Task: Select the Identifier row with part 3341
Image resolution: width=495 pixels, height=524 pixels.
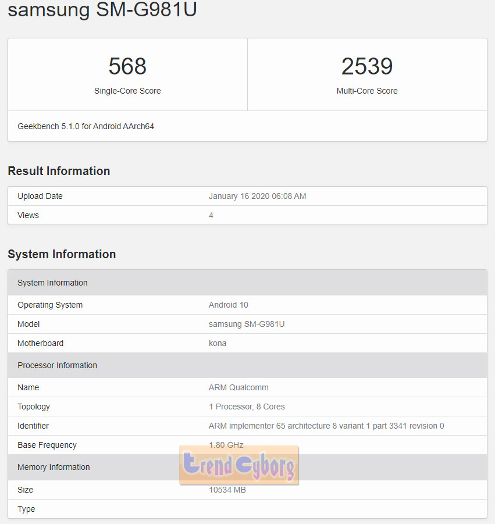Action: pos(326,426)
